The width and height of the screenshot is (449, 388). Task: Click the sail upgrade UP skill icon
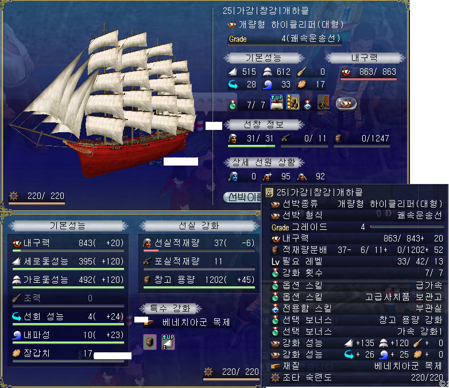pos(277,102)
